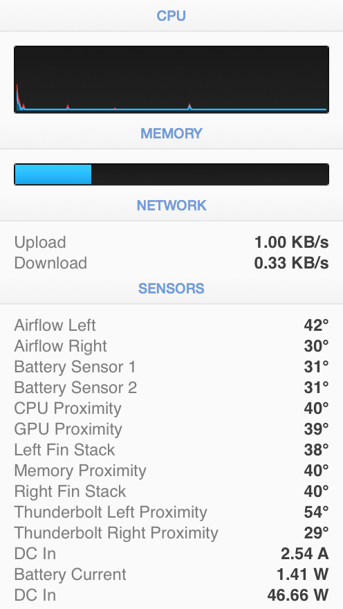Select the Upload speed row
343x609 pixels.
(171, 242)
